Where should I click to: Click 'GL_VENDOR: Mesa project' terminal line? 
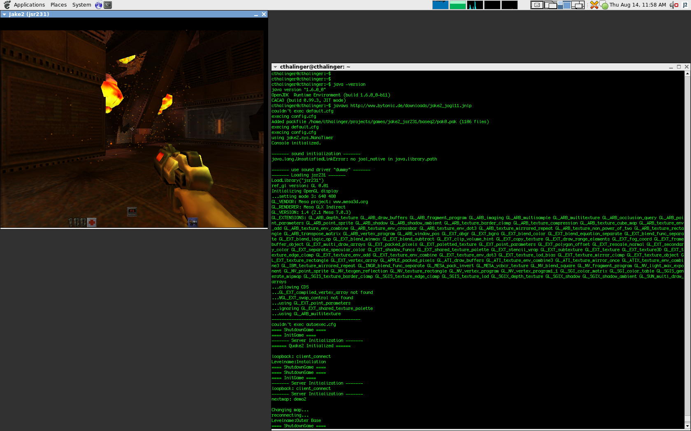coord(320,202)
